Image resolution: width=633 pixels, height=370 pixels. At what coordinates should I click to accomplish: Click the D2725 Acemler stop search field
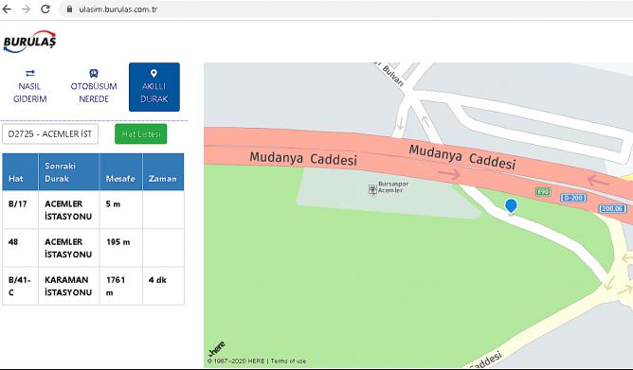pos(50,133)
